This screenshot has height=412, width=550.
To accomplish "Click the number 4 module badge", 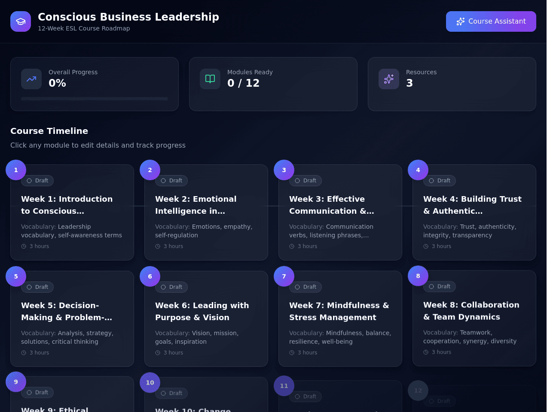I will pos(418,170).
